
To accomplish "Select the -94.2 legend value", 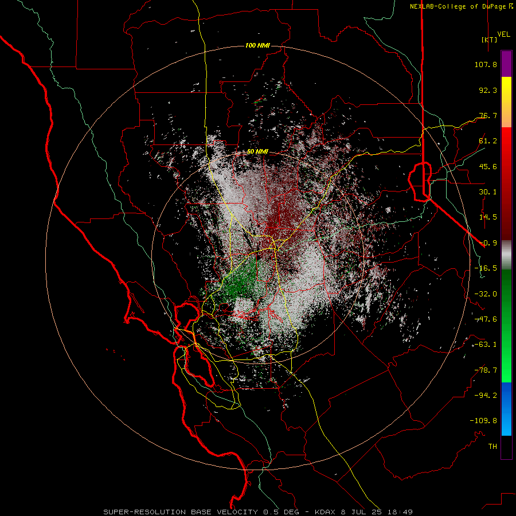I will point(486,396).
